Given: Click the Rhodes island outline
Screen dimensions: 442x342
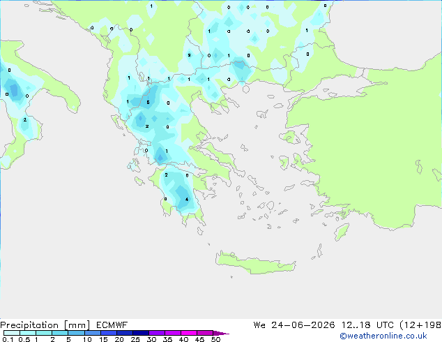Looking at the screenshot, I should [342, 232].
